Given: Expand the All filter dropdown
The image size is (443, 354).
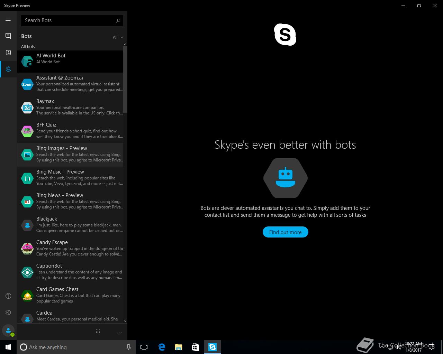Looking at the screenshot, I should point(118,37).
